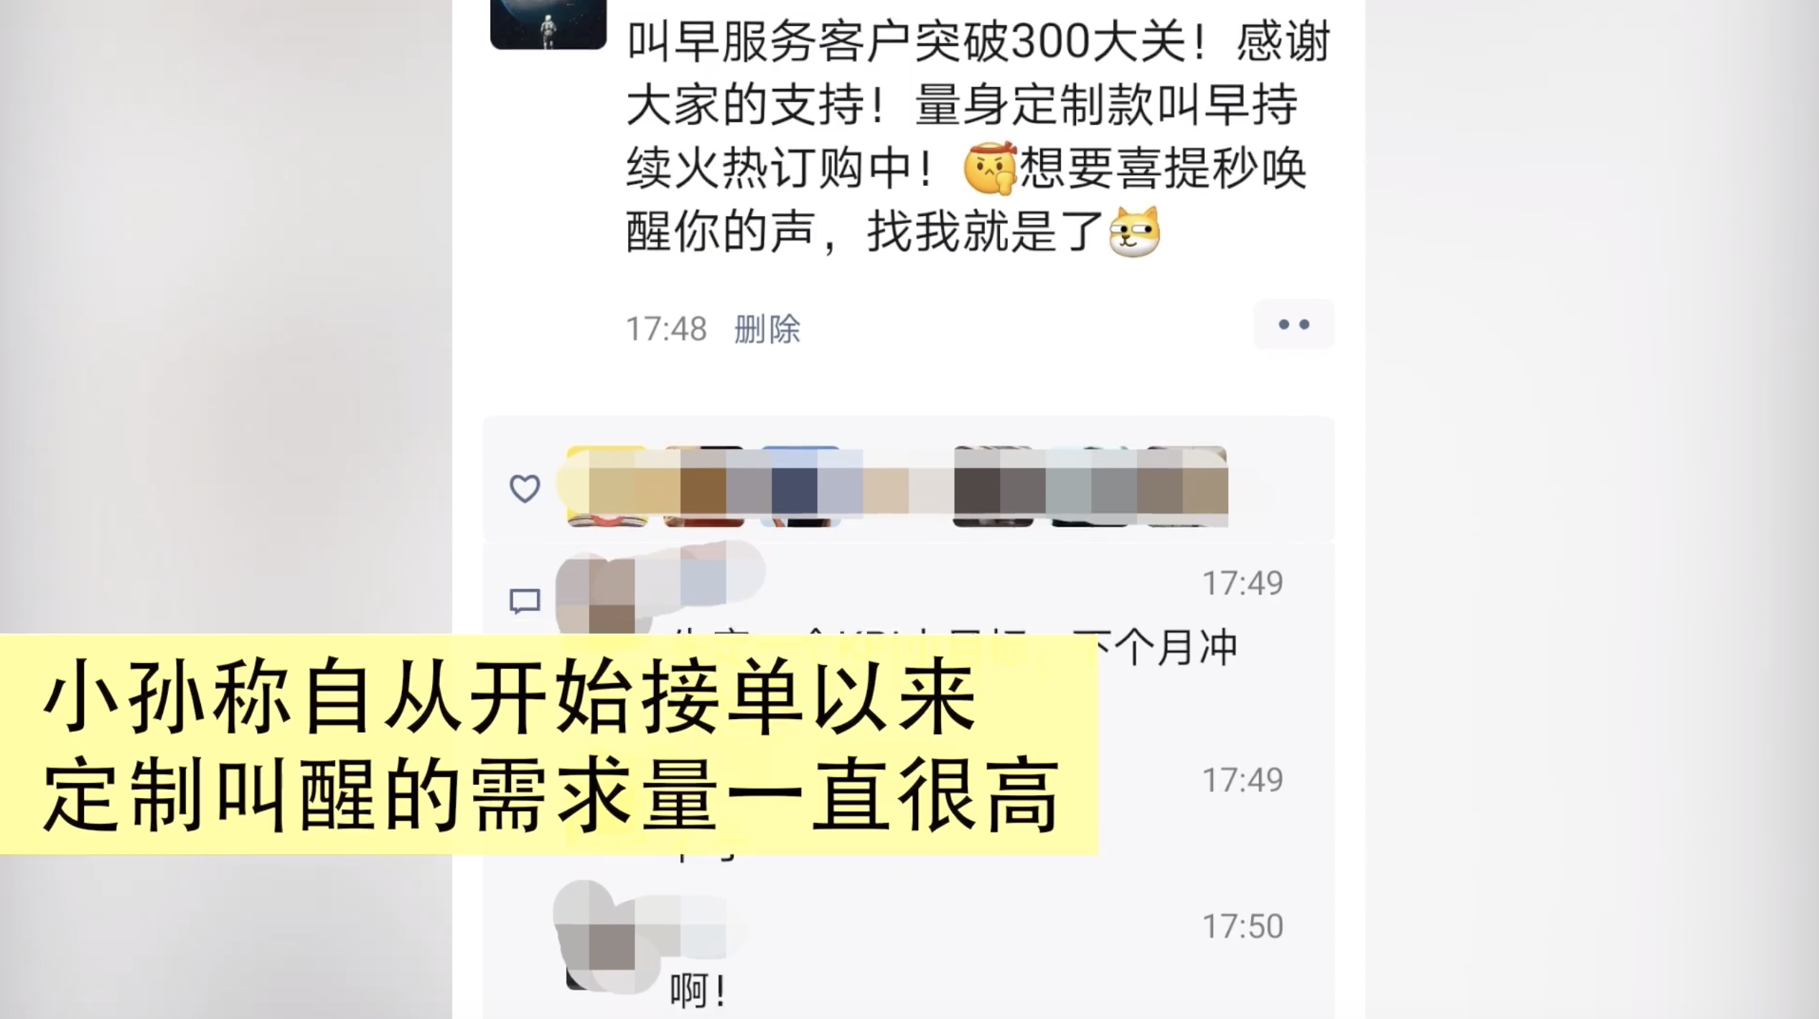The width and height of the screenshot is (1819, 1019).
Task: Open the dark liker avatar in middle
Action: point(993,487)
